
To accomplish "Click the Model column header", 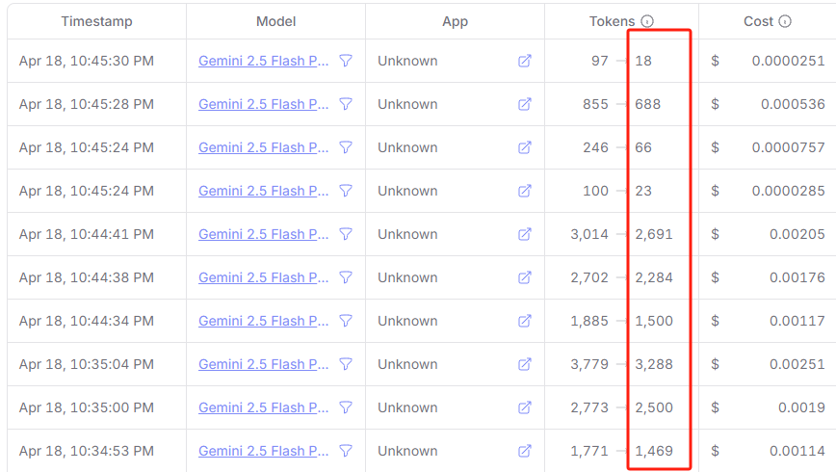I will tap(275, 21).
